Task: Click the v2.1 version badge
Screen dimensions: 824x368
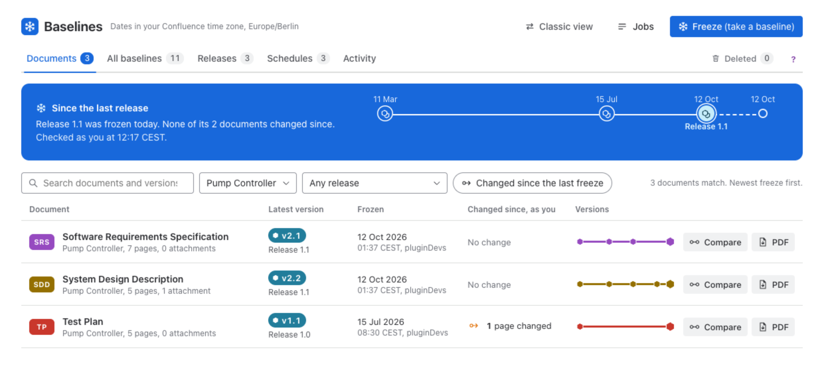Action: 287,236
